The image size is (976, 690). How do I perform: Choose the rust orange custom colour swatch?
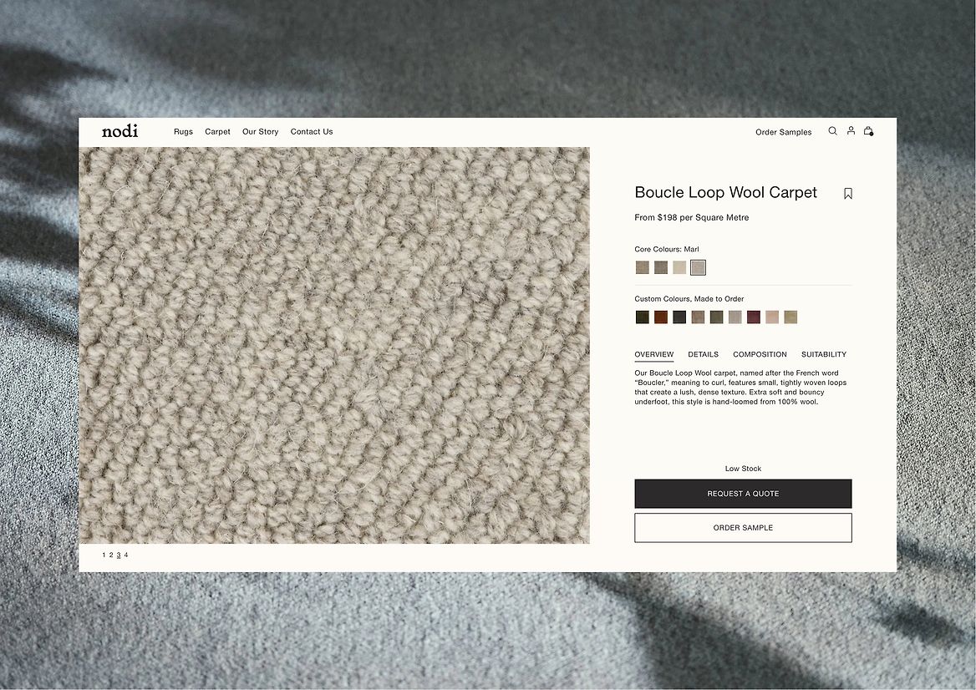tap(660, 317)
